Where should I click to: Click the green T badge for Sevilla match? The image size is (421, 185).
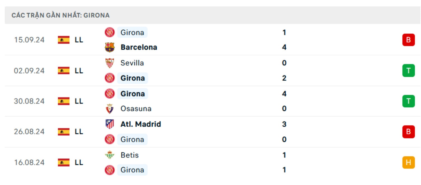(408, 70)
